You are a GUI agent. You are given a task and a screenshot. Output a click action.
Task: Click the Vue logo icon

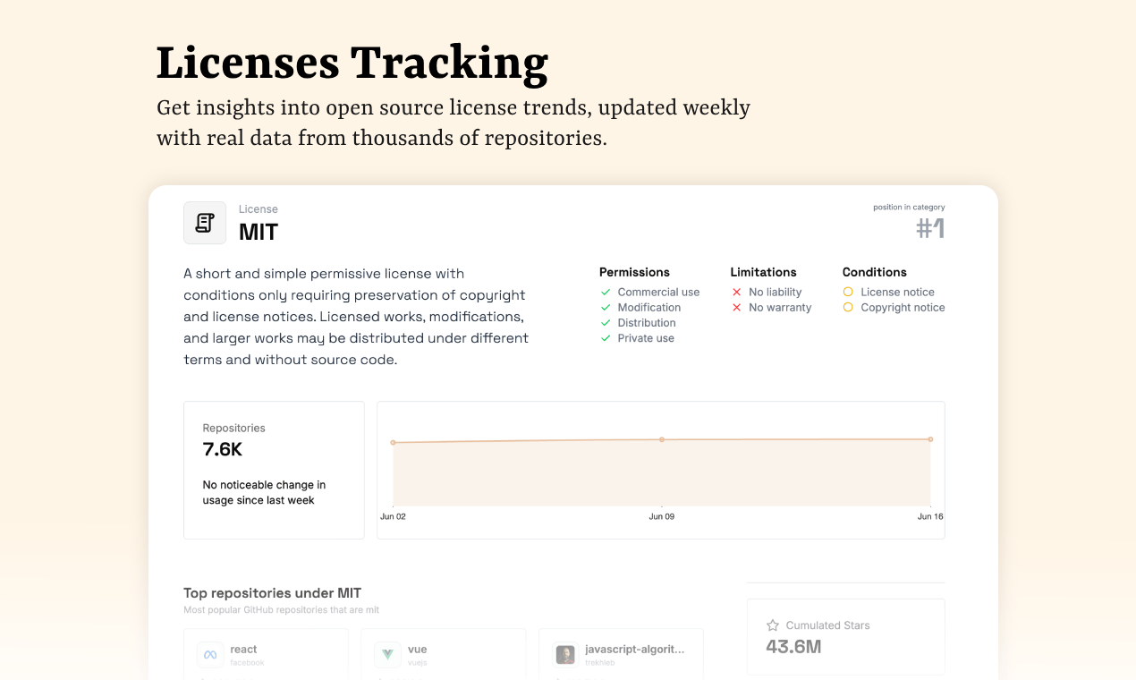387,655
